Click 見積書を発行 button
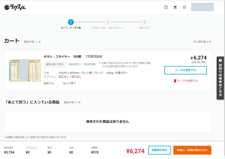Viewport: 225px width, 159px height. (159, 150)
